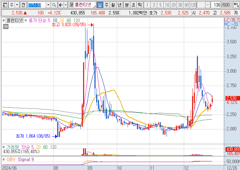Click the panel collapse icon at toolbar start

[5, 5]
